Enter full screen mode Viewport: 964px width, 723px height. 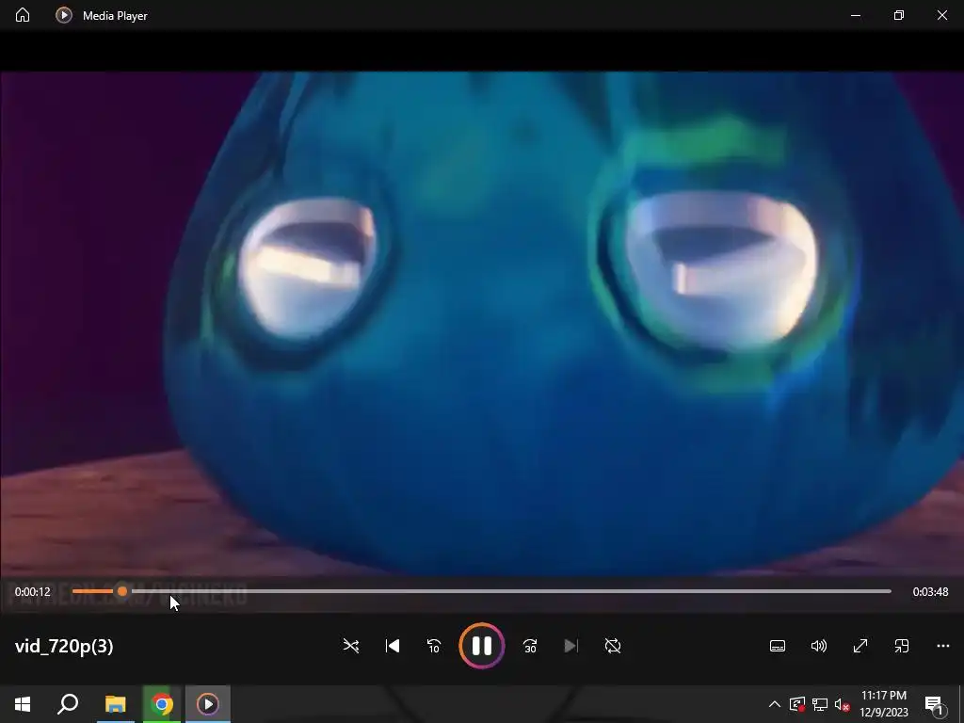click(x=860, y=646)
